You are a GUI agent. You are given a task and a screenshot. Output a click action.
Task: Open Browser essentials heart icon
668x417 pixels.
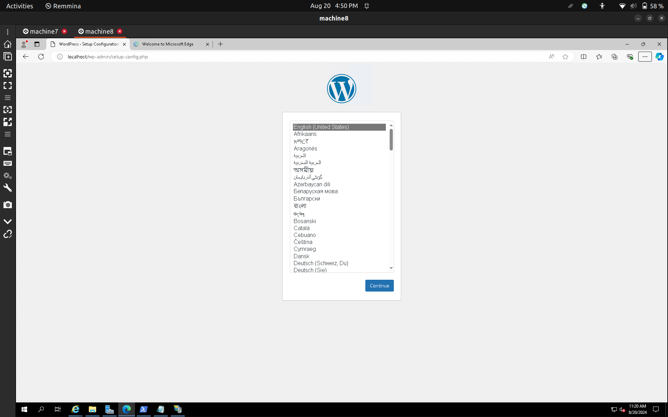(630, 57)
